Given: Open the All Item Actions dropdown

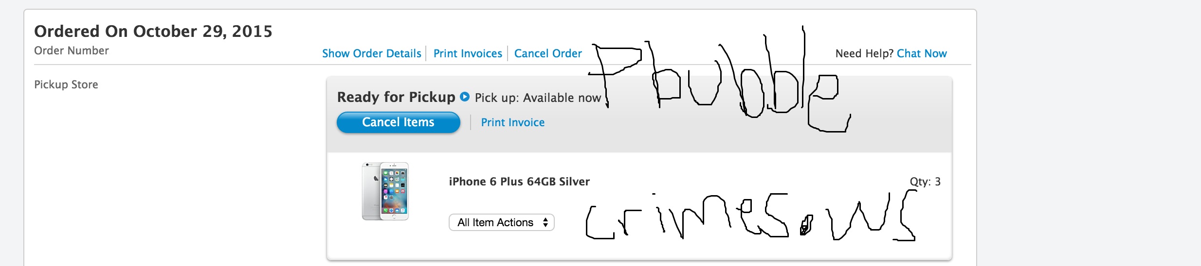Looking at the screenshot, I should coord(502,222).
